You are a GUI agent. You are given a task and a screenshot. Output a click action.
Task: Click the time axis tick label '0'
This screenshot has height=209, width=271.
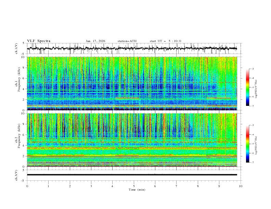pos(27,186)
